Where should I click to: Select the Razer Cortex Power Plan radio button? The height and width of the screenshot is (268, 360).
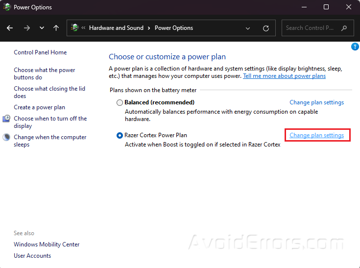(x=120, y=135)
